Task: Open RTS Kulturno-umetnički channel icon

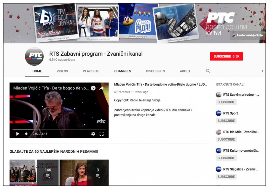Action: pyautogui.click(x=218, y=151)
